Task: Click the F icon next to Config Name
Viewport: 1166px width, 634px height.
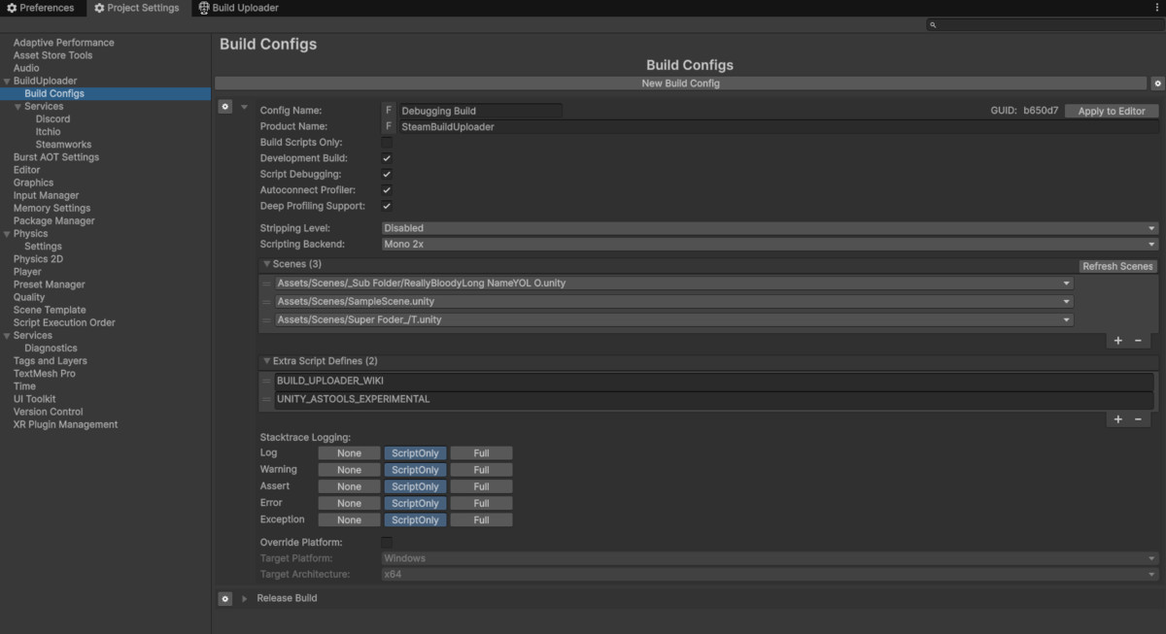Action: pos(388,110)
